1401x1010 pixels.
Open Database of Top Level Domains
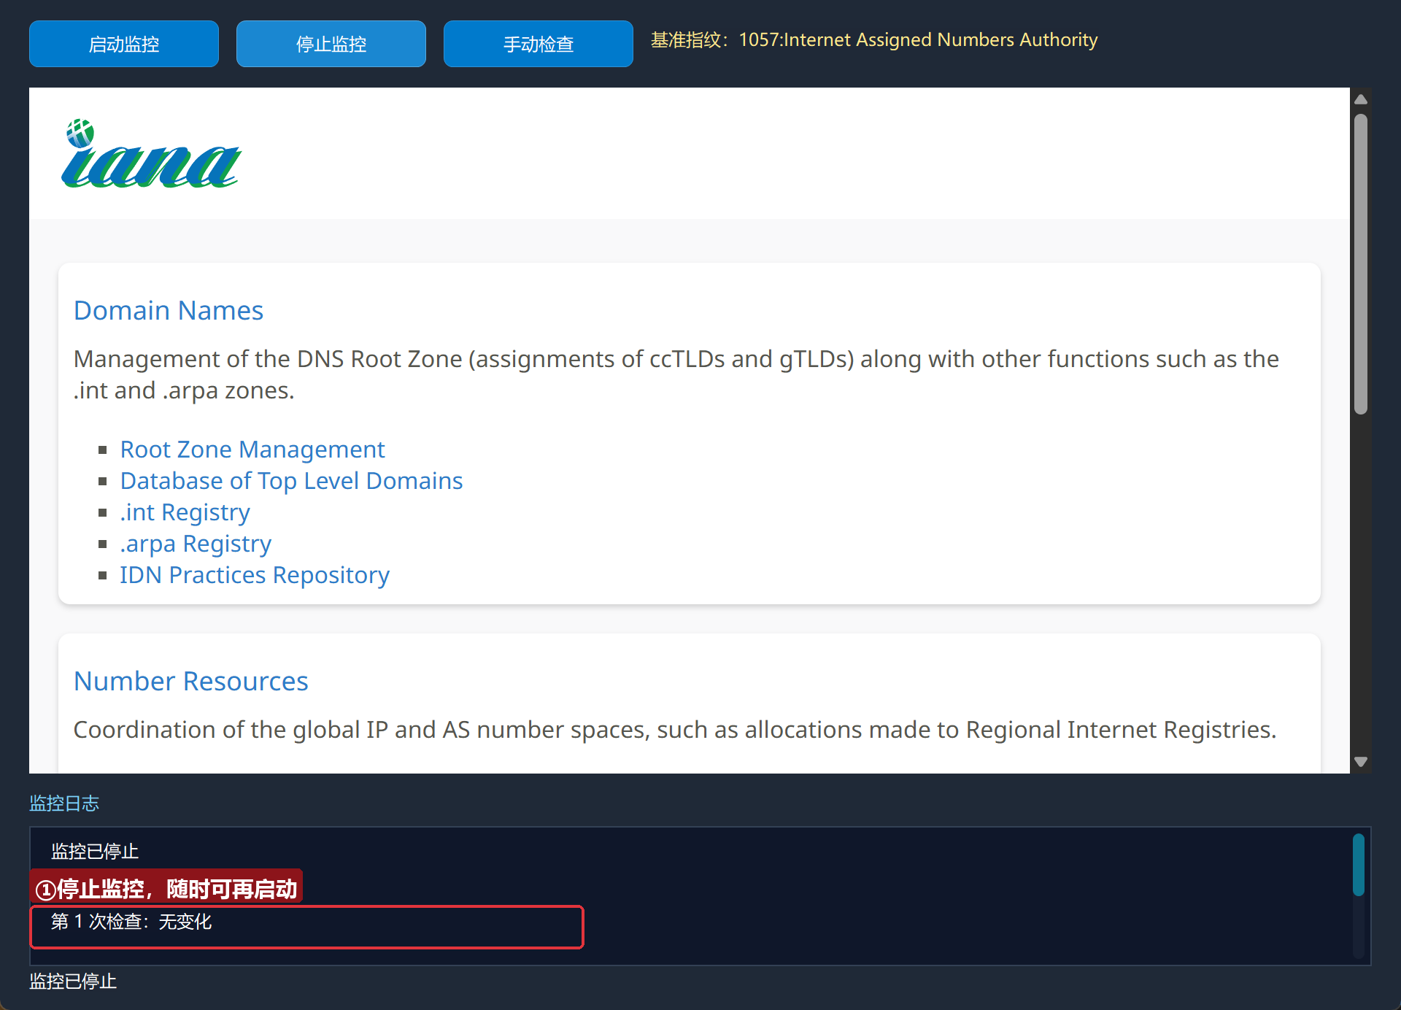tap(292, 481)
